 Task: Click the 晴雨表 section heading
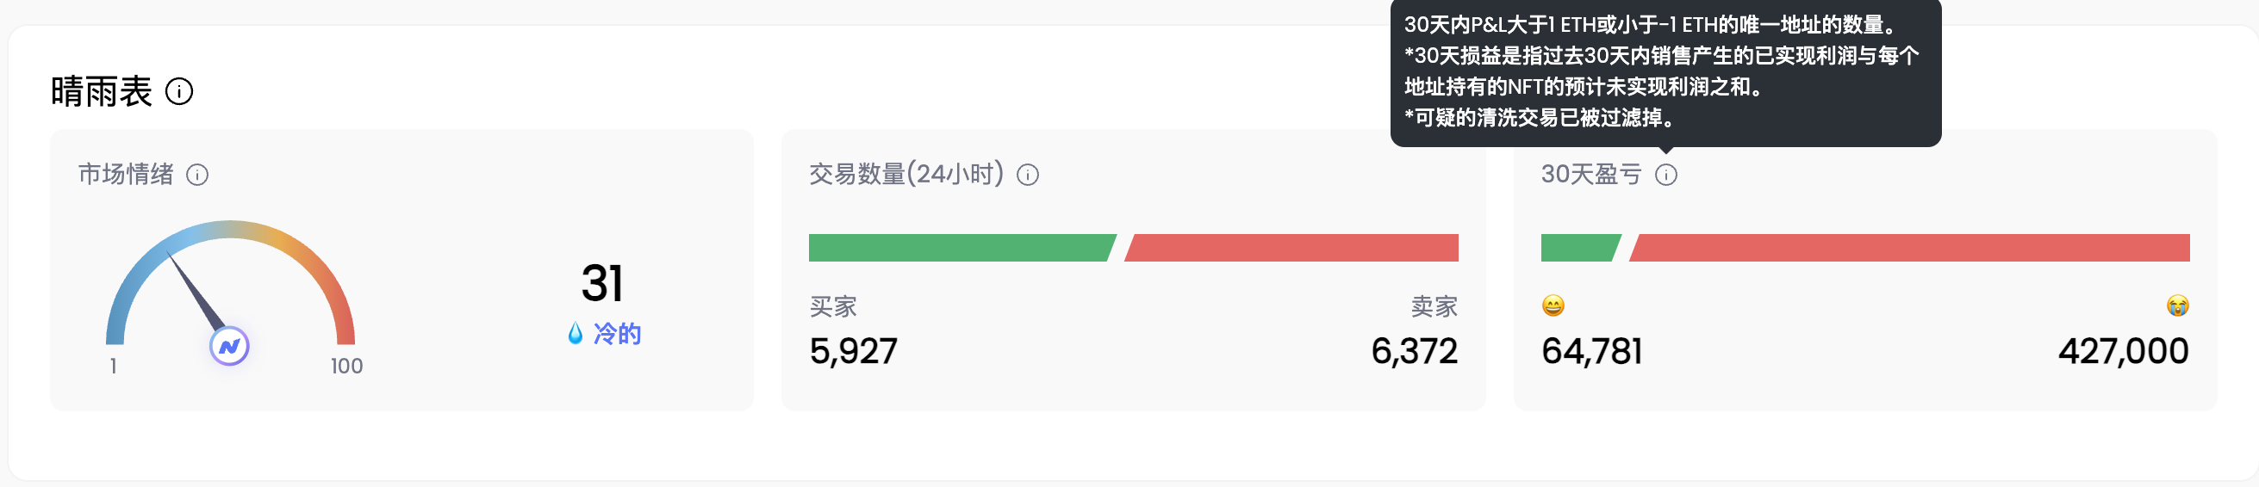point(102,91)
